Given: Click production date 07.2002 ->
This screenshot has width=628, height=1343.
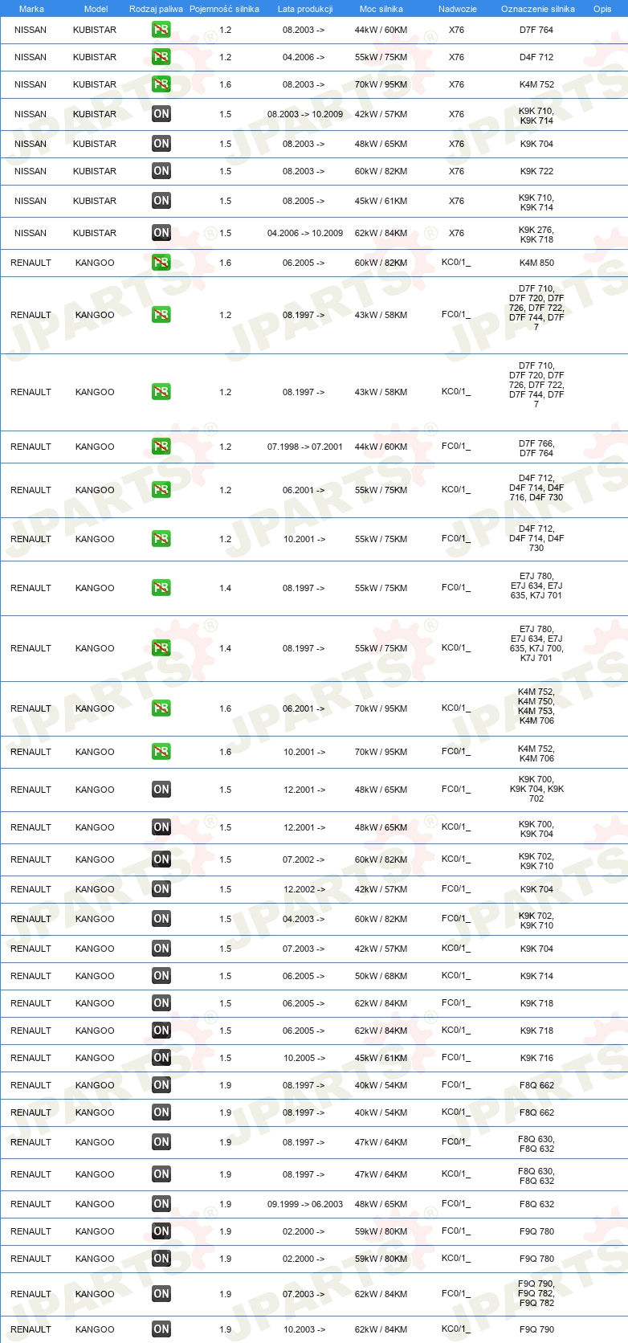Looking at the screenshot, I should click(x=304, y=859).
